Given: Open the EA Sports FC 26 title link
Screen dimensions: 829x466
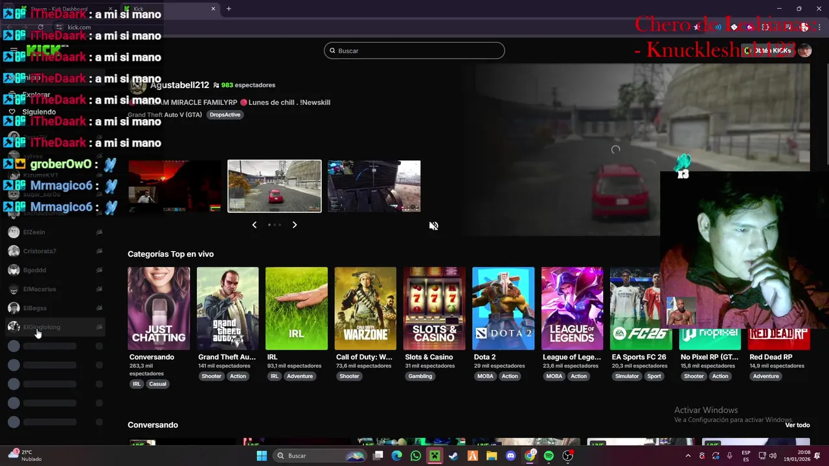Looking at the screenshot, I should coord(639,357).
